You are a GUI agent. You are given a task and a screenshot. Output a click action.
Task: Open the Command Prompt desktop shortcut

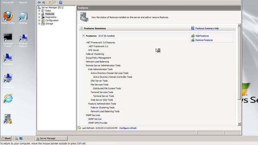click(8, 37)
